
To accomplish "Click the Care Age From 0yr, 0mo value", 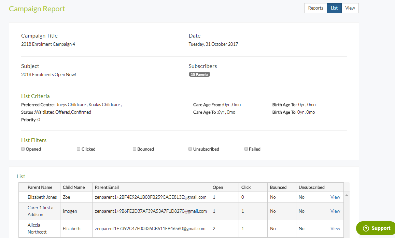I will tap(217, 104).
